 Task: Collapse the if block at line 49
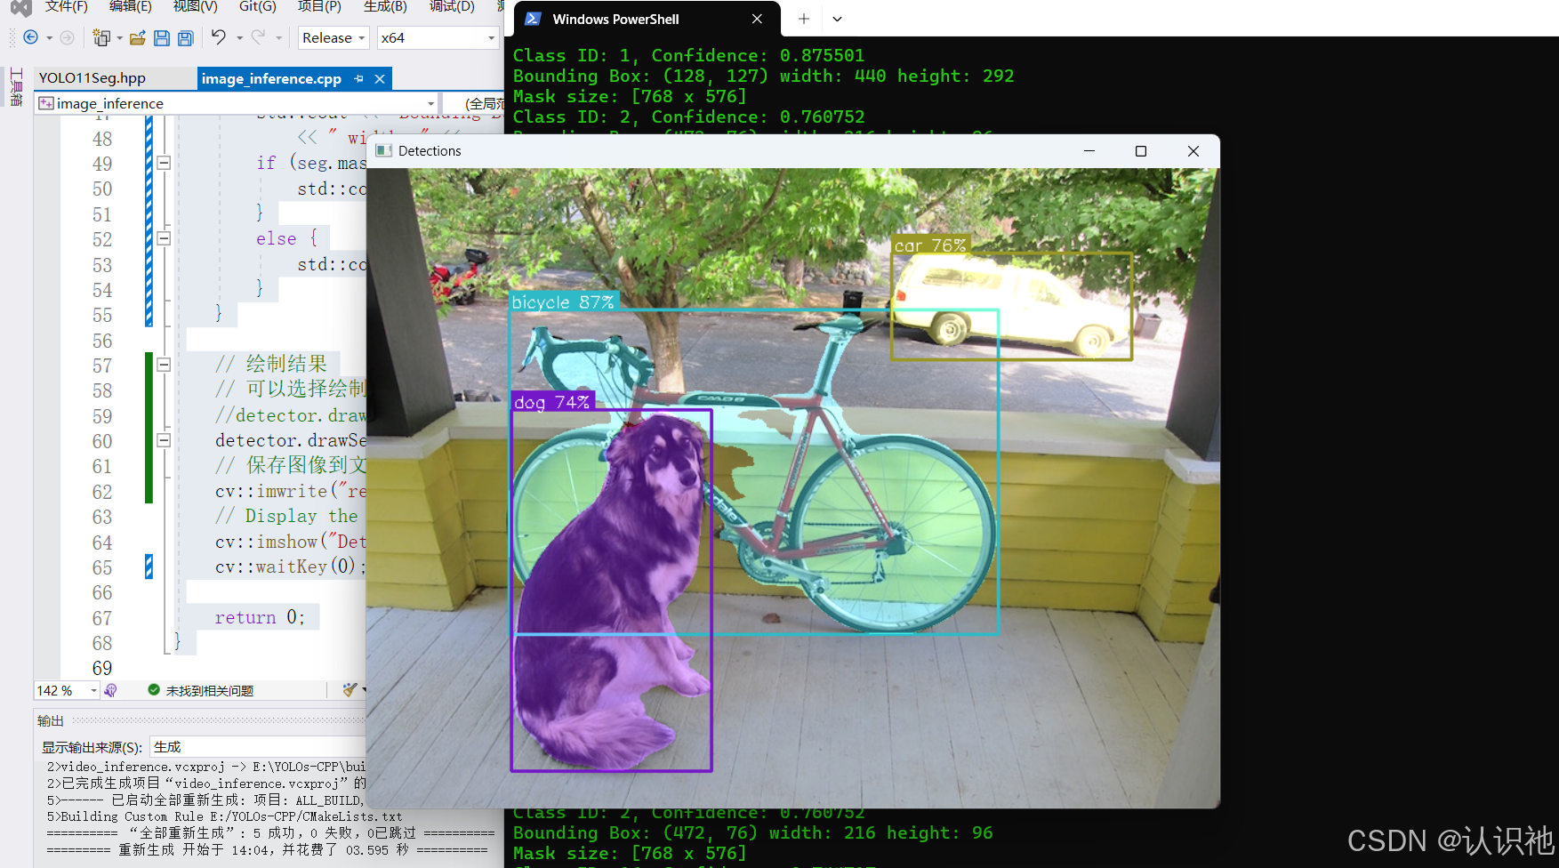coord(164,163)
